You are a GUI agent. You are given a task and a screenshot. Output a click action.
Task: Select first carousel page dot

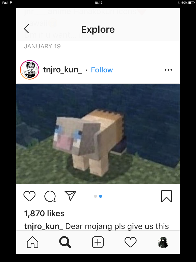95,196
